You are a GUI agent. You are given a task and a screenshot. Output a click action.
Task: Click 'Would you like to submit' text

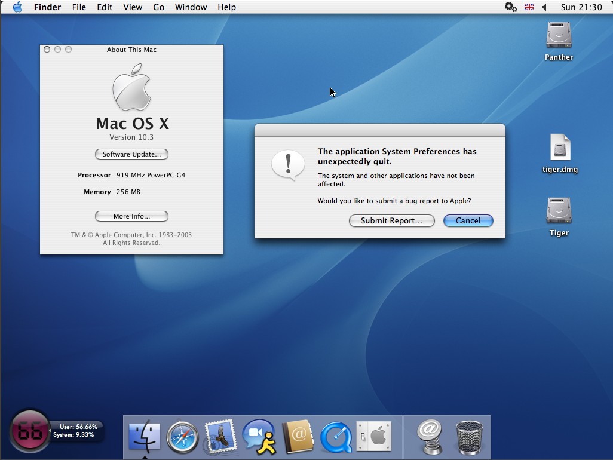coord(394,201)
